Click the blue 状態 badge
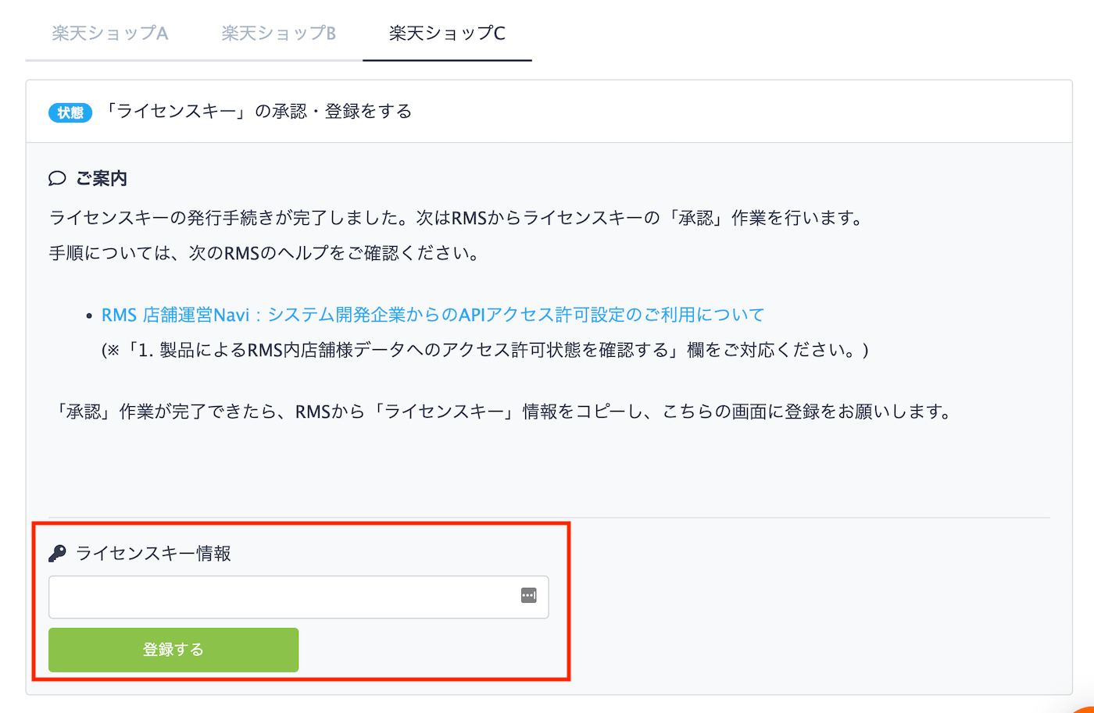 pos(70,112)
